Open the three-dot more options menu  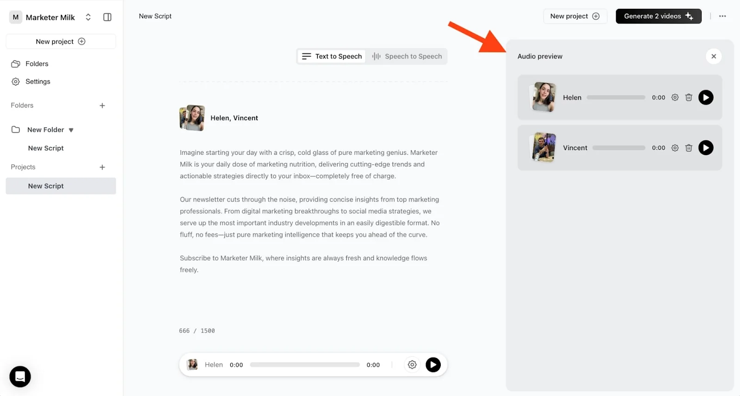pos(722,16)
